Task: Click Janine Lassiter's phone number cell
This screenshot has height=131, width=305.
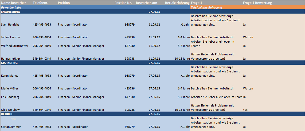Action: (x=42, y=37)
